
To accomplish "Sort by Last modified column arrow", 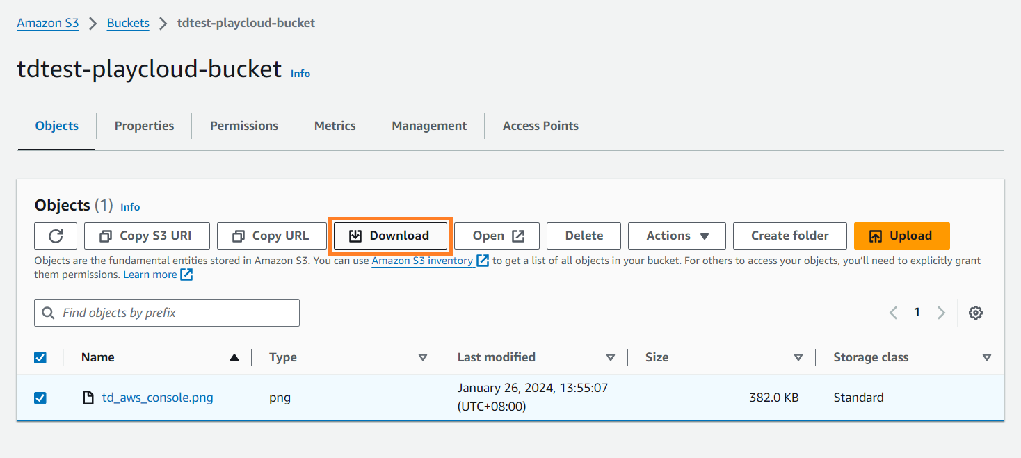I will coord(610,357).
